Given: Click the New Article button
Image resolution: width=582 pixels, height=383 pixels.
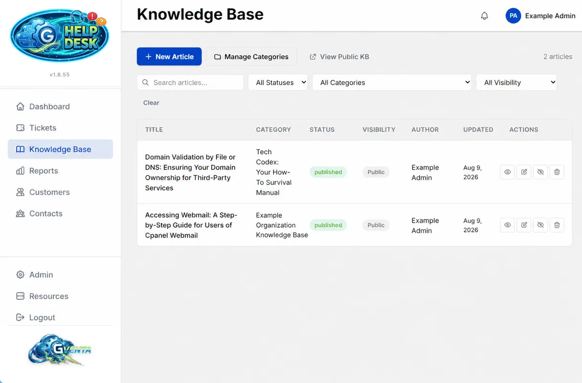Looking at the screenshot, I should pos(169,56).
